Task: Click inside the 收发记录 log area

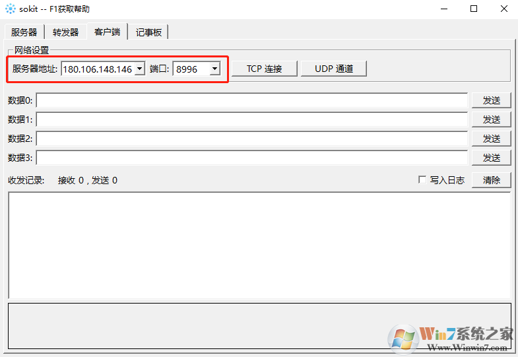Action: 259,244
